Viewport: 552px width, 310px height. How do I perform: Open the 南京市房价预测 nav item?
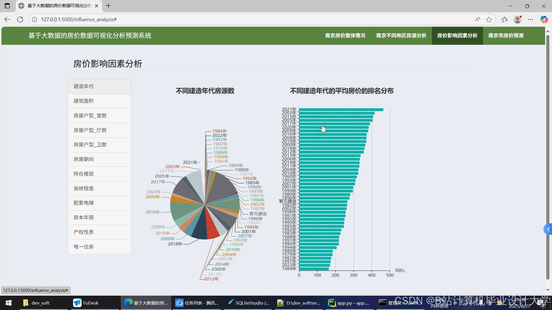coord(506,36)
